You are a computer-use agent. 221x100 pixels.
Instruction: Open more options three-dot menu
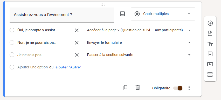coord(189,88)
